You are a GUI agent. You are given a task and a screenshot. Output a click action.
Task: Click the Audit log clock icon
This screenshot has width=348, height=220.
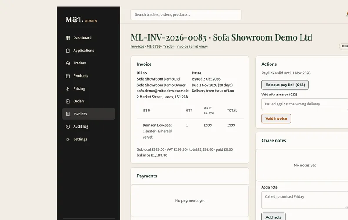click(68, 127)
